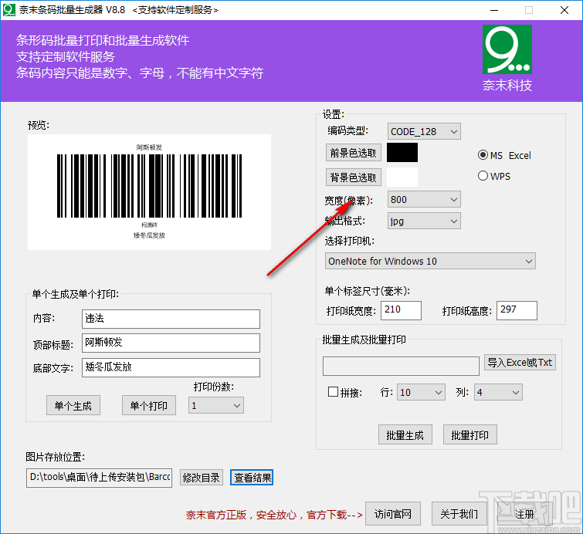Click the 关于我们 button
The width and height of the screenshot is (583, 534).
click(459, 514)
